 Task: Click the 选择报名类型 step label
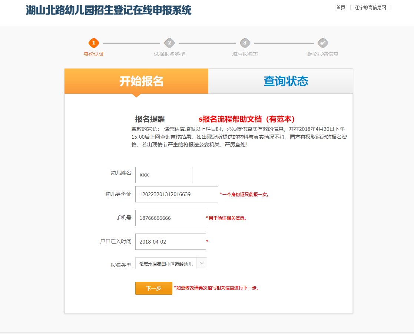pyautogui.click(x=169, y=54)
